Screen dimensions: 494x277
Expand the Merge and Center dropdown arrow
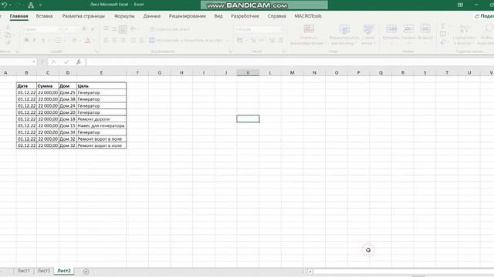point(227,40)
